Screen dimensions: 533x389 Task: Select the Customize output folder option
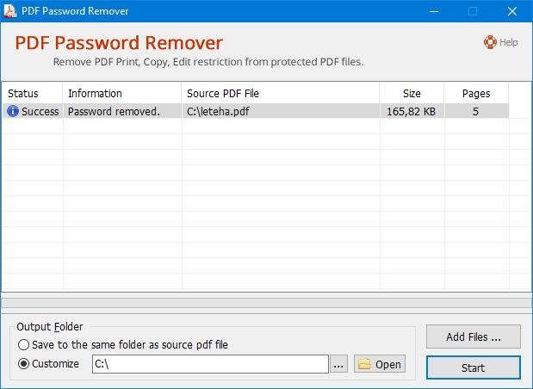pos(23,364)
